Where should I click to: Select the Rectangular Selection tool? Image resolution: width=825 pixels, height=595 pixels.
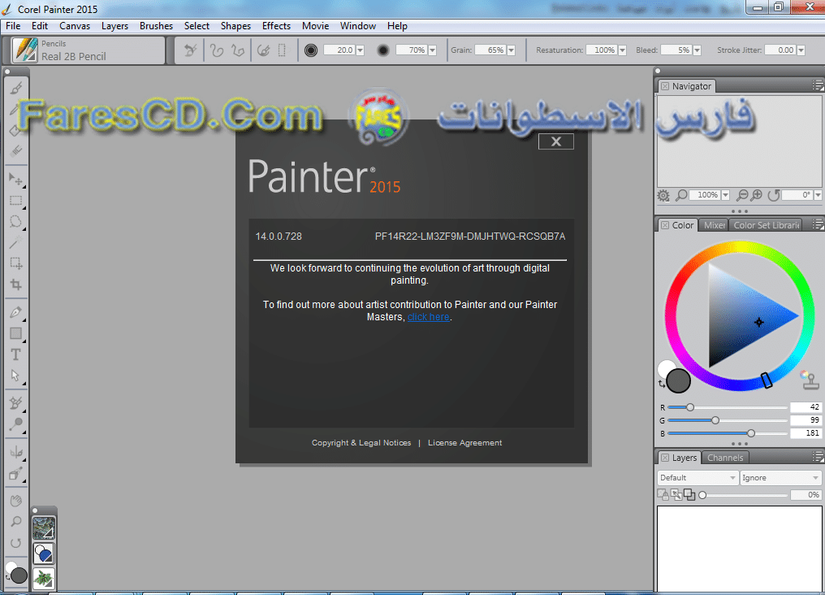pos(15,201)
